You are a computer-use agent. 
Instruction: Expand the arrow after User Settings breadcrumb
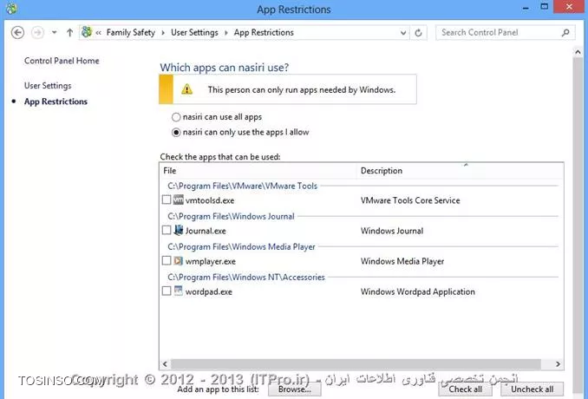(x=225, y=33)
